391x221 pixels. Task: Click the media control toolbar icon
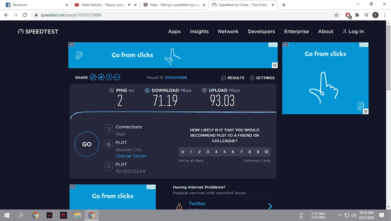pos(366,15)
